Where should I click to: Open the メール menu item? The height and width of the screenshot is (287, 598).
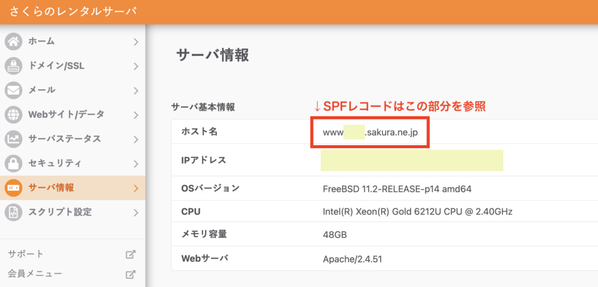(72, 91)
